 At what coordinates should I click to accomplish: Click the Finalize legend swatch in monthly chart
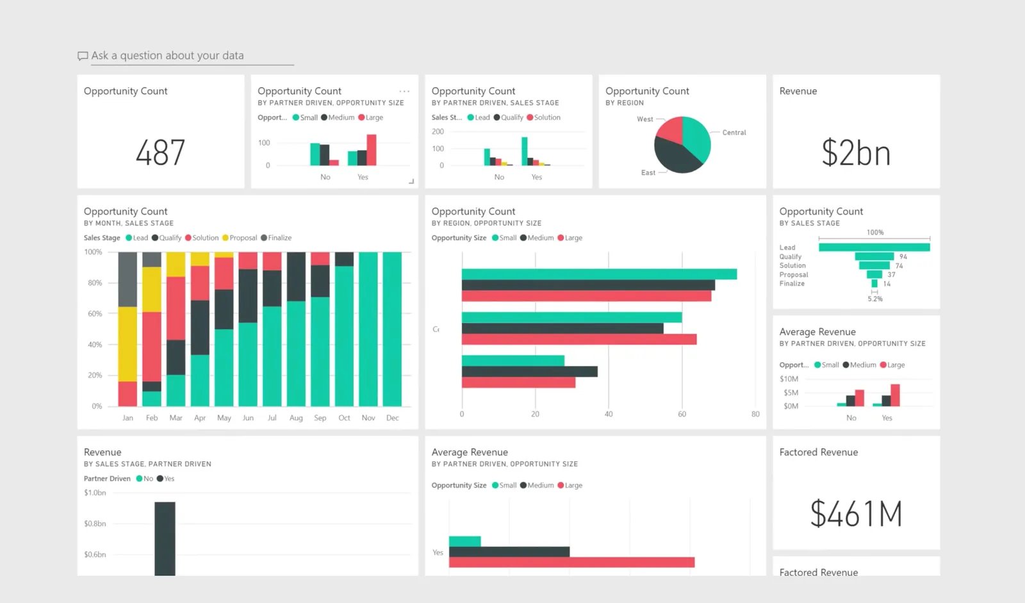pos(264,238)
